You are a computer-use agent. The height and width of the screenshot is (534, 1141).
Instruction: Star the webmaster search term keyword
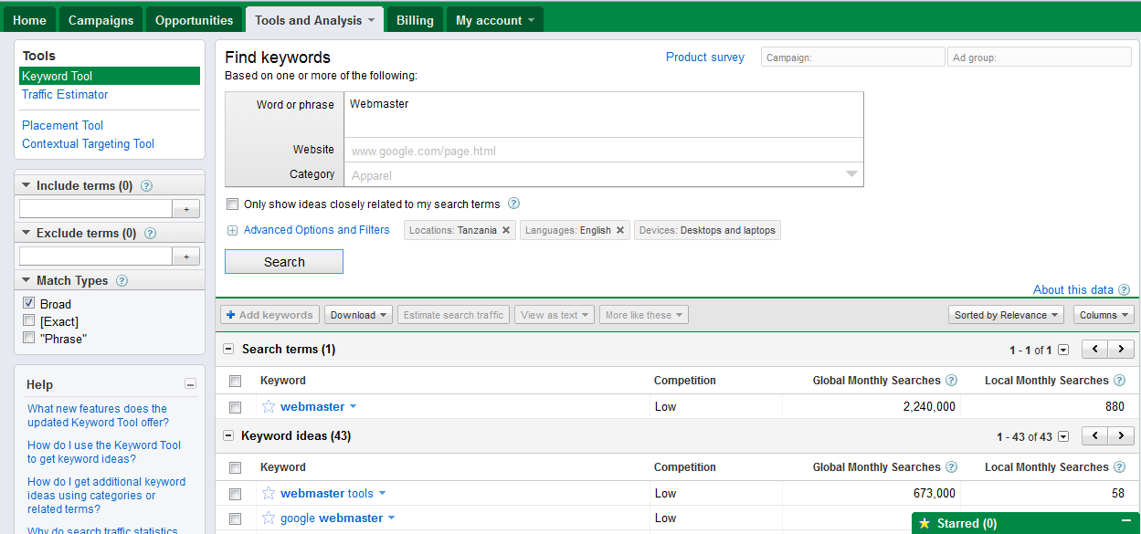click(x=269, y=407)
